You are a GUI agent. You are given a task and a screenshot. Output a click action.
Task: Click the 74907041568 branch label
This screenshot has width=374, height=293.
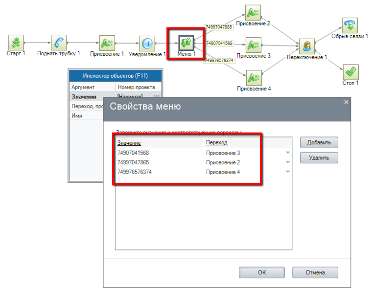219,43
